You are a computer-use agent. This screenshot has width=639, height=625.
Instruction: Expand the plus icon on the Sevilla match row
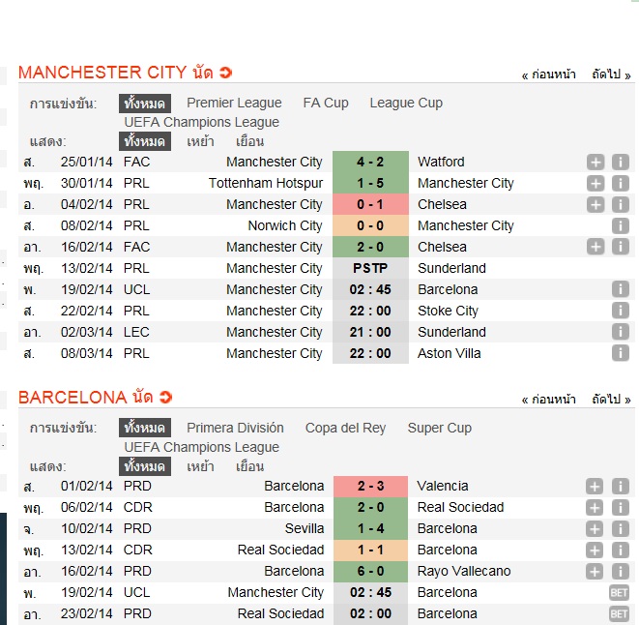(595, 529)
